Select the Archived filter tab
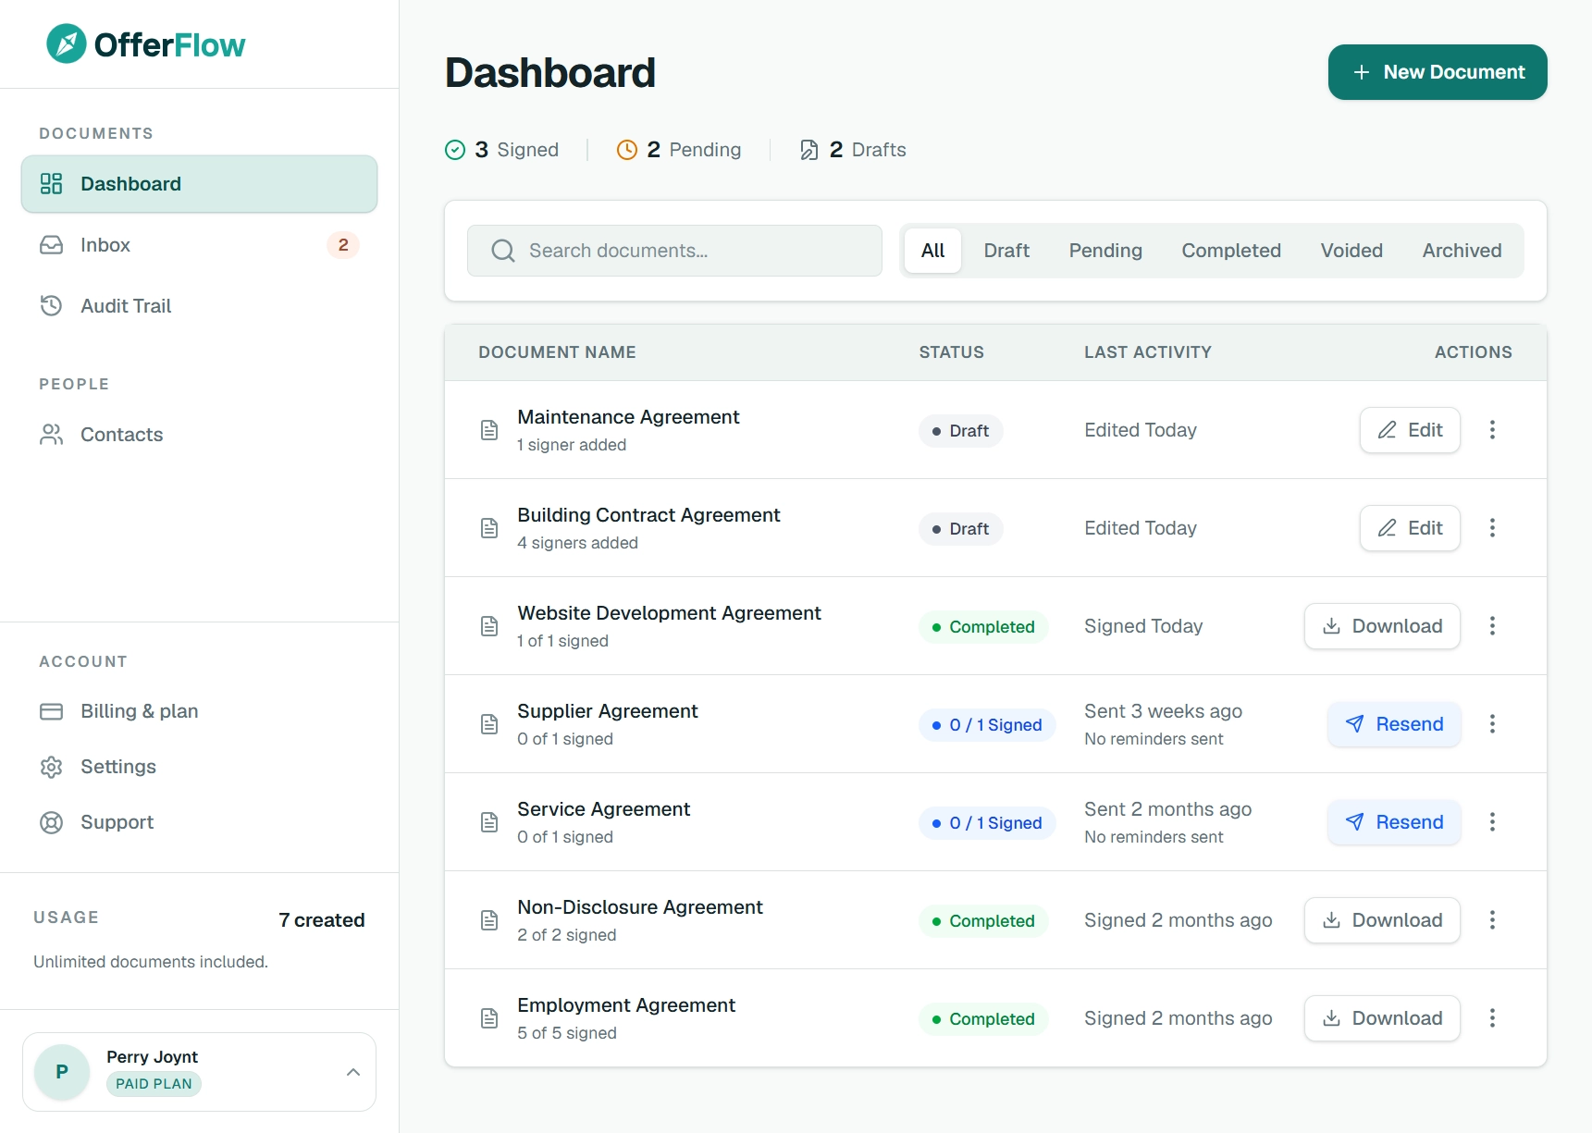Image resolution: width=1592 pixels, height=1133 pixels. tap(1462, 251)
